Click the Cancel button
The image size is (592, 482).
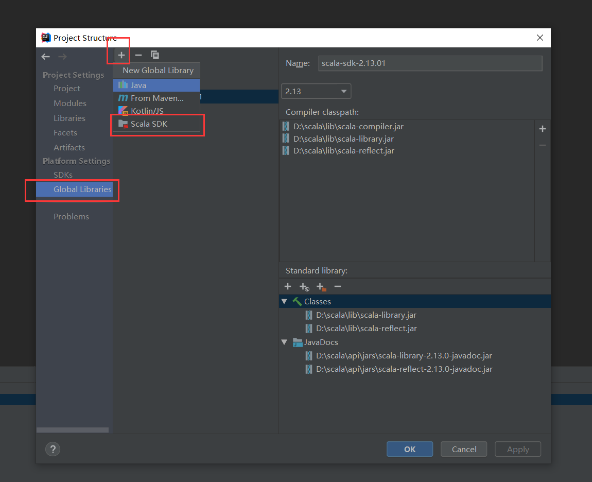[464, 449]
